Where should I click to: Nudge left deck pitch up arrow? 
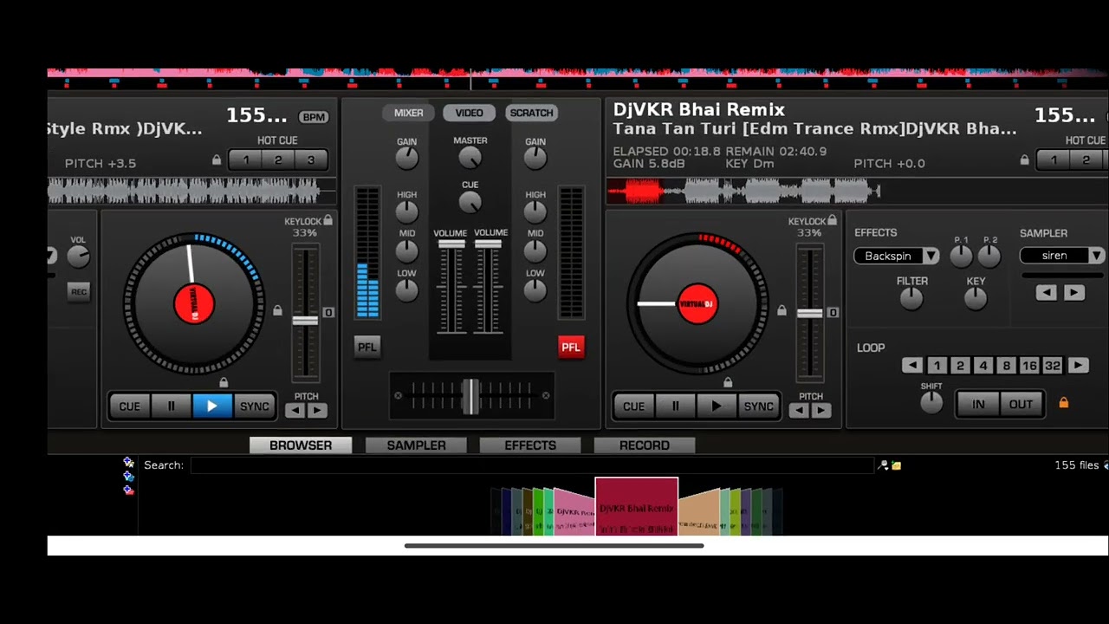click(317, 411)
